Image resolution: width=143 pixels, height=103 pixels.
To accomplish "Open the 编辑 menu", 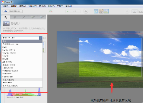I will coord(14,6).
